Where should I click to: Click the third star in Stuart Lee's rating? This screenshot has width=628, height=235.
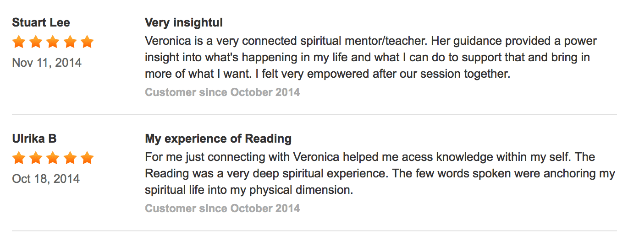[x=53, y=42]
